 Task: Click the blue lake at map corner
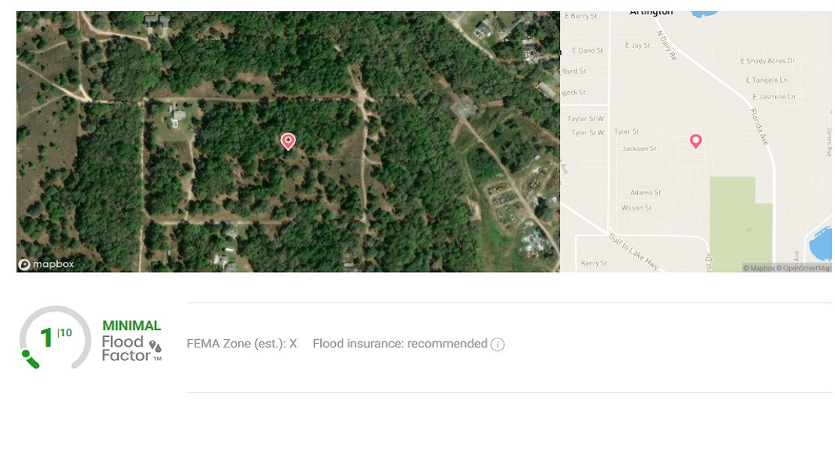821,243
